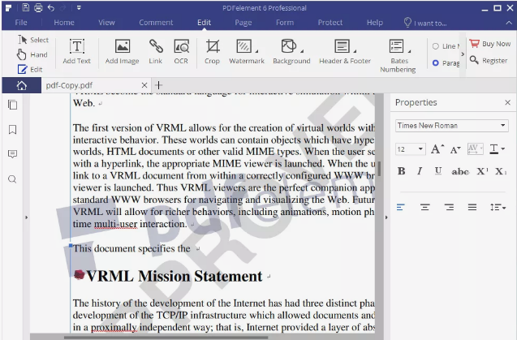
Task: Choose the Hand tool
Action: (x=32, y=54)
